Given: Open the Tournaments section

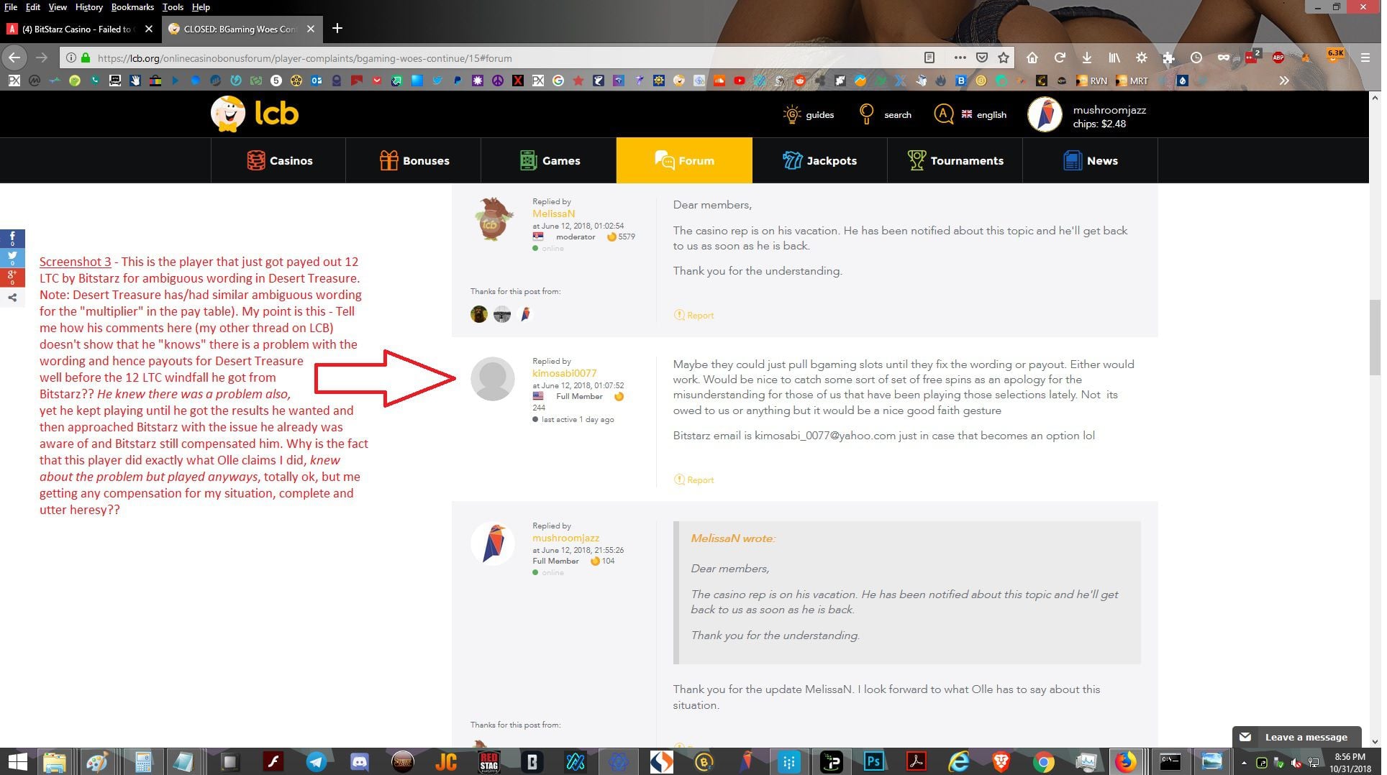Looking at the screenshot, I should click(x=955, y=161).
